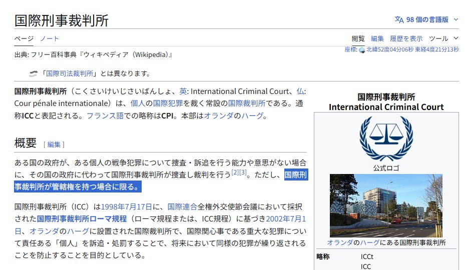The height and width of the screenshot is (270, 471).
Task: Switch to the ノート tab
Action: (50, 38)
